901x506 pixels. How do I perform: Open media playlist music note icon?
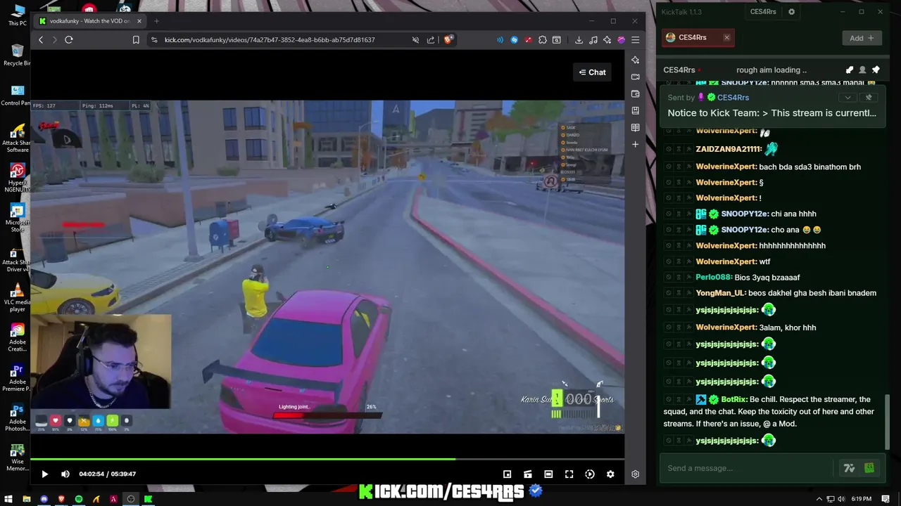[593, 40]
